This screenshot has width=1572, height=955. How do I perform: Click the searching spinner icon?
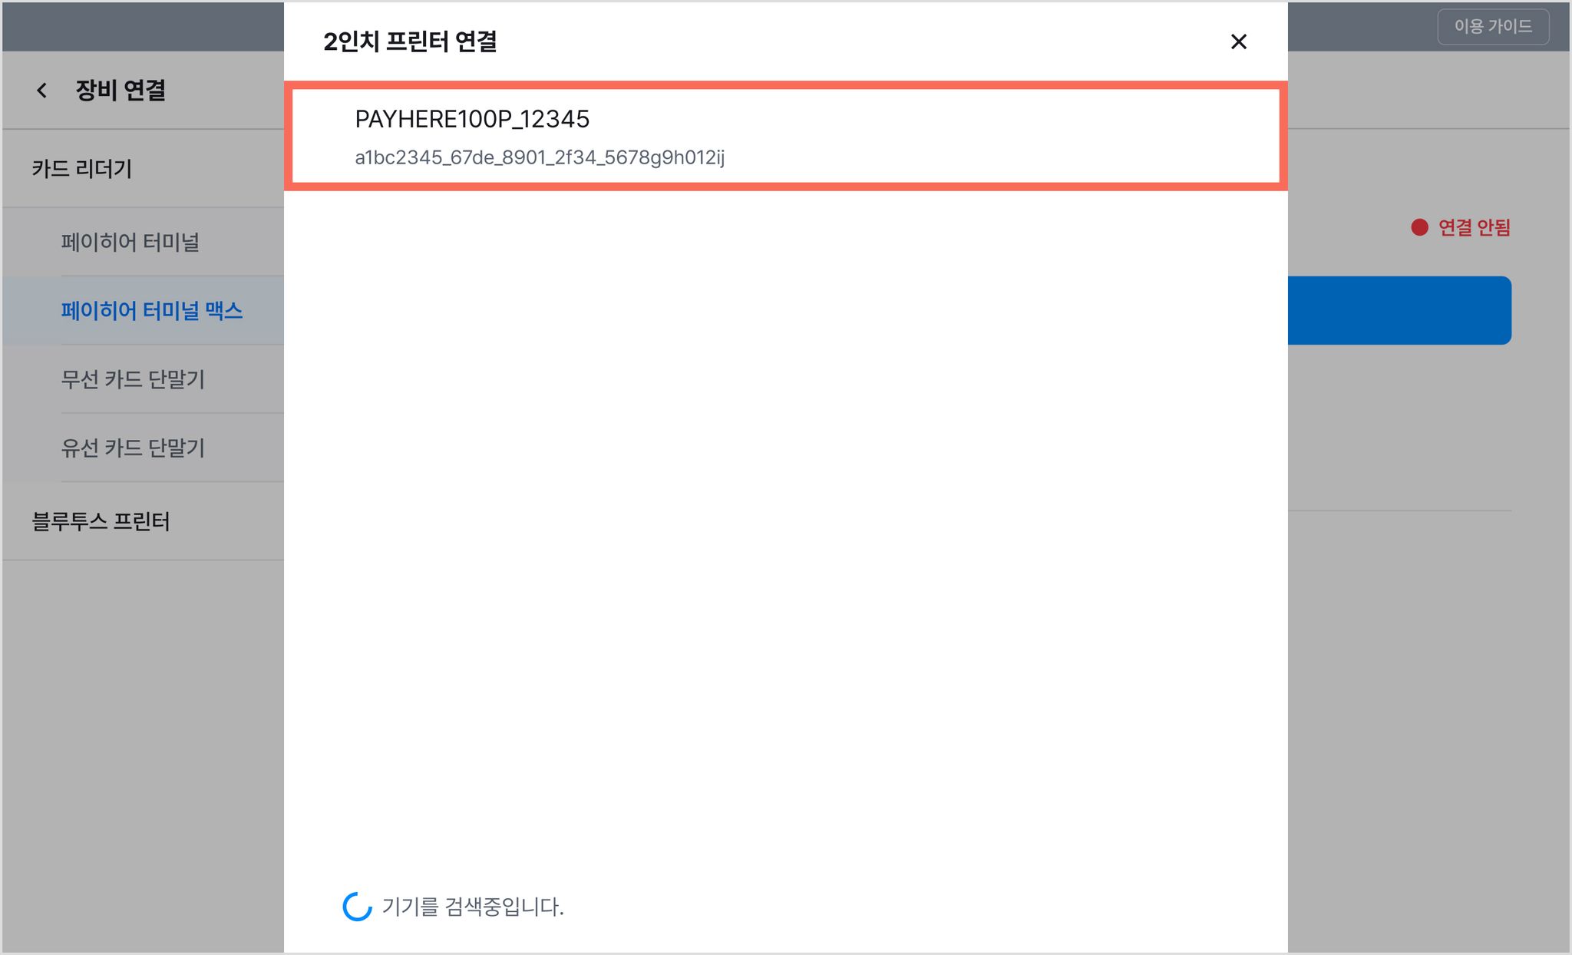pos(357,907)
